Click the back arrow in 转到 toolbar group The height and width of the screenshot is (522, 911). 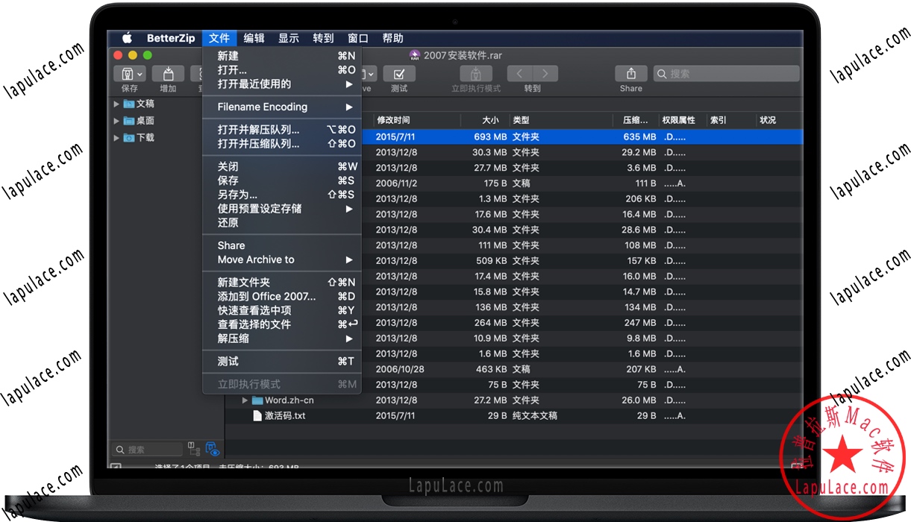(x=520, y=74)
